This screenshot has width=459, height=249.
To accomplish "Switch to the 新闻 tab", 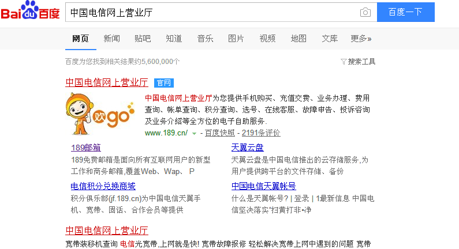I will coord(111,39).
